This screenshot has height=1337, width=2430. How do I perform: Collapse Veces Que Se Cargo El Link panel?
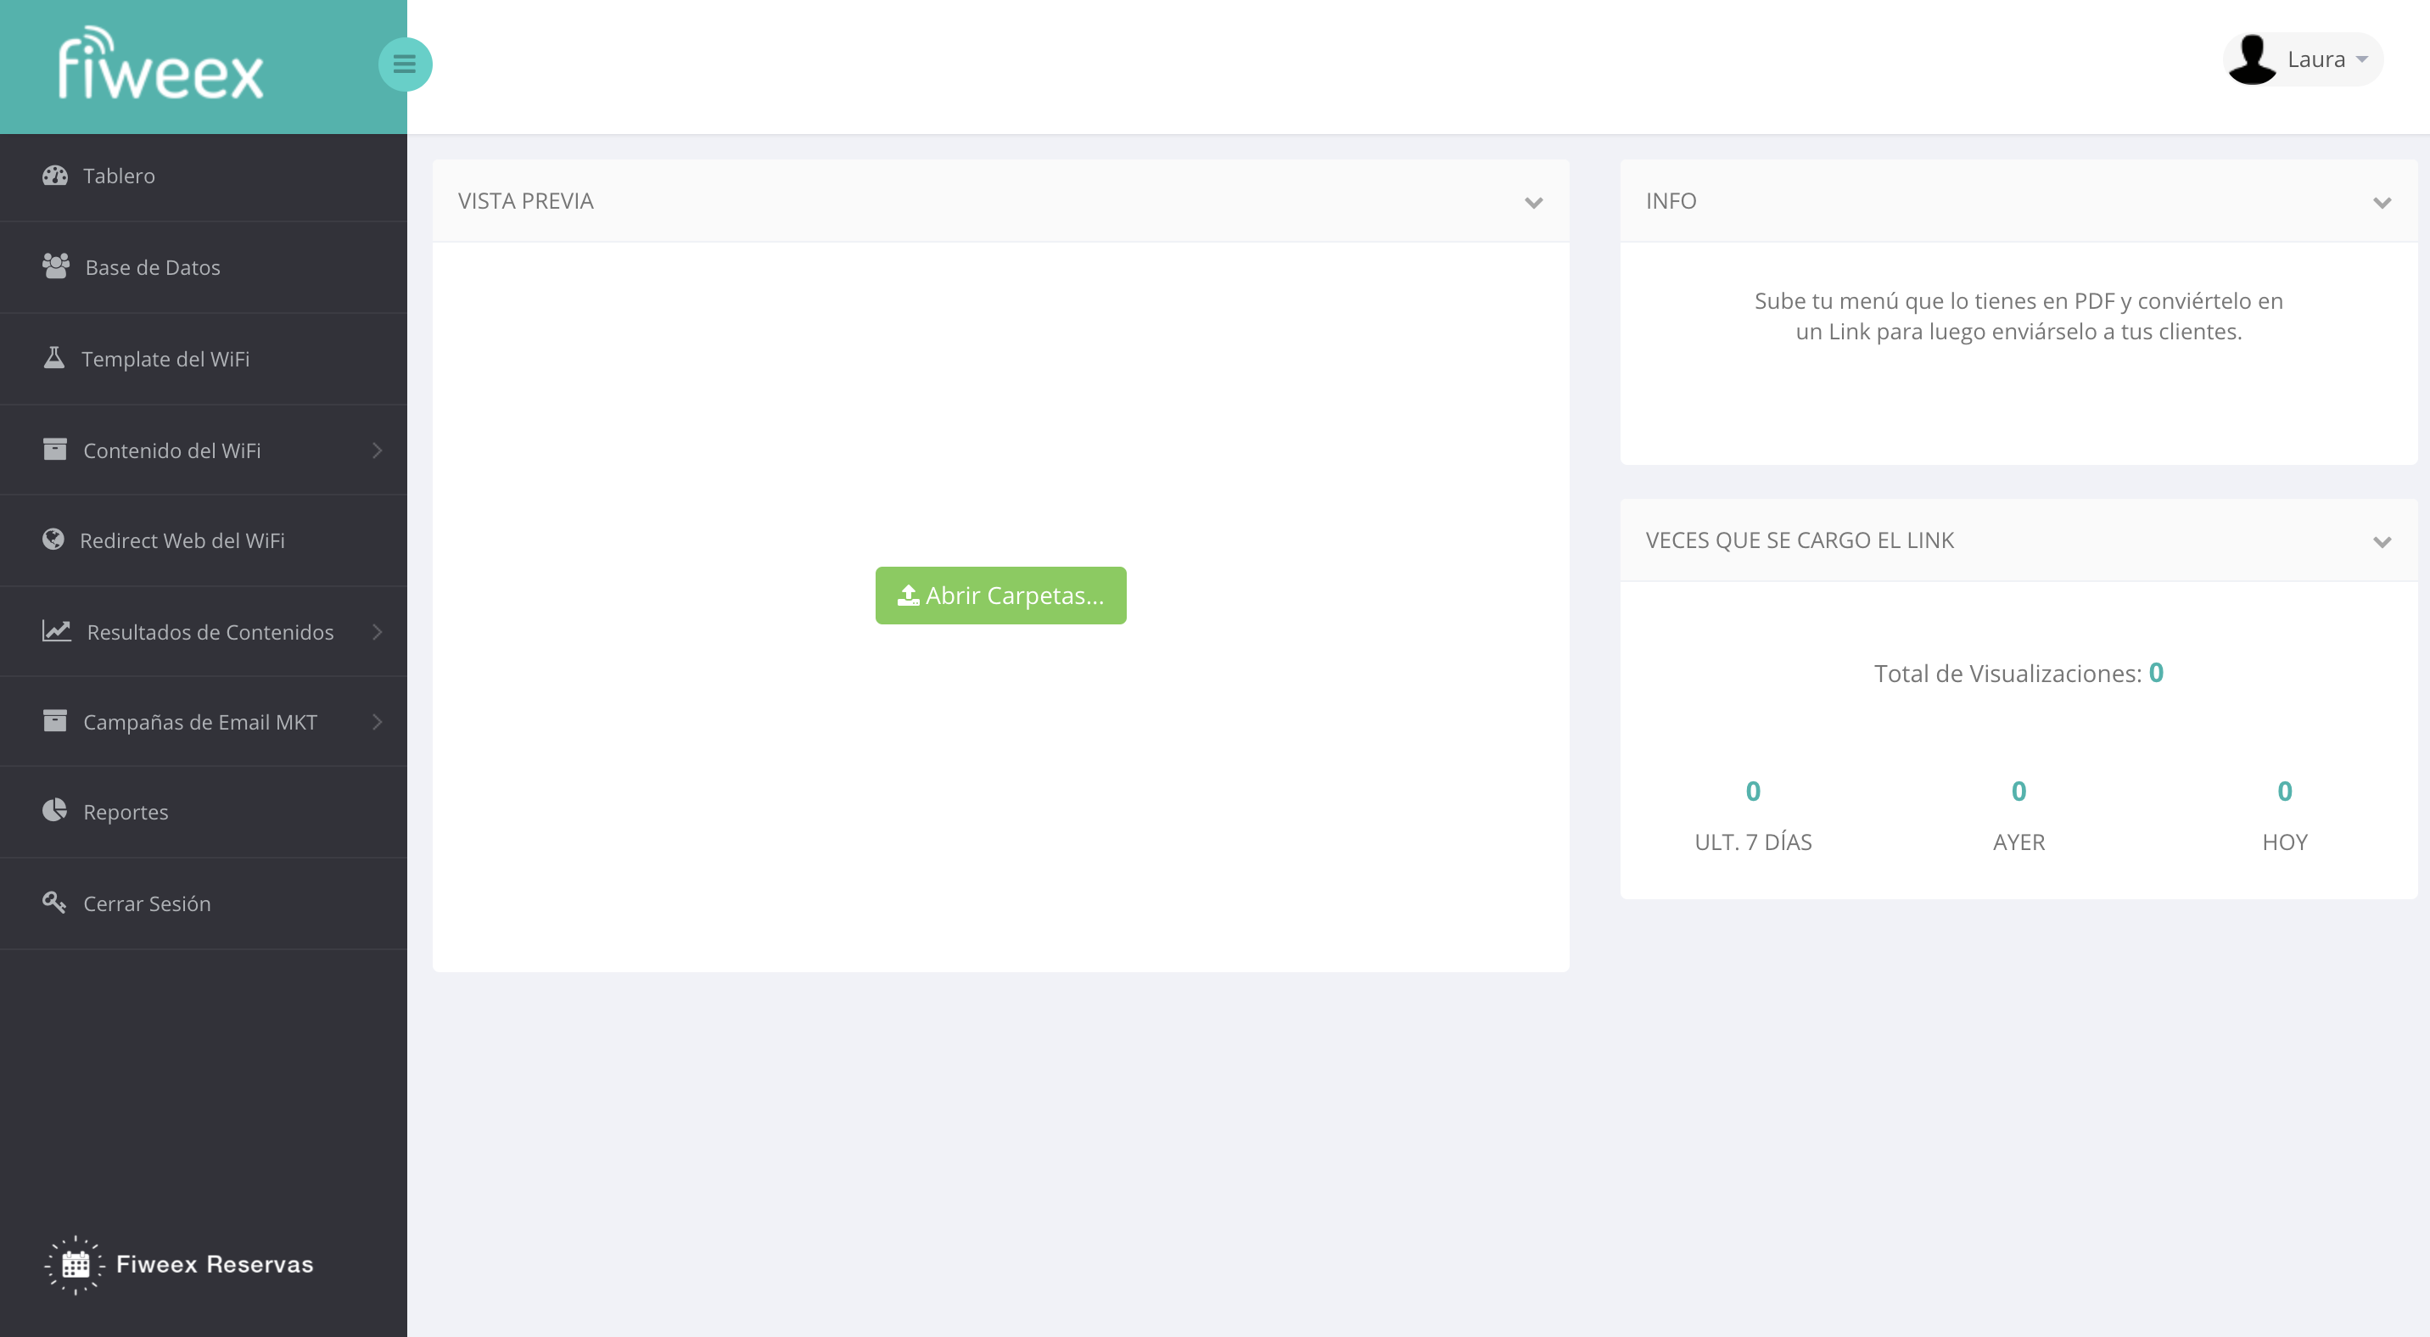pos(2381,541)
